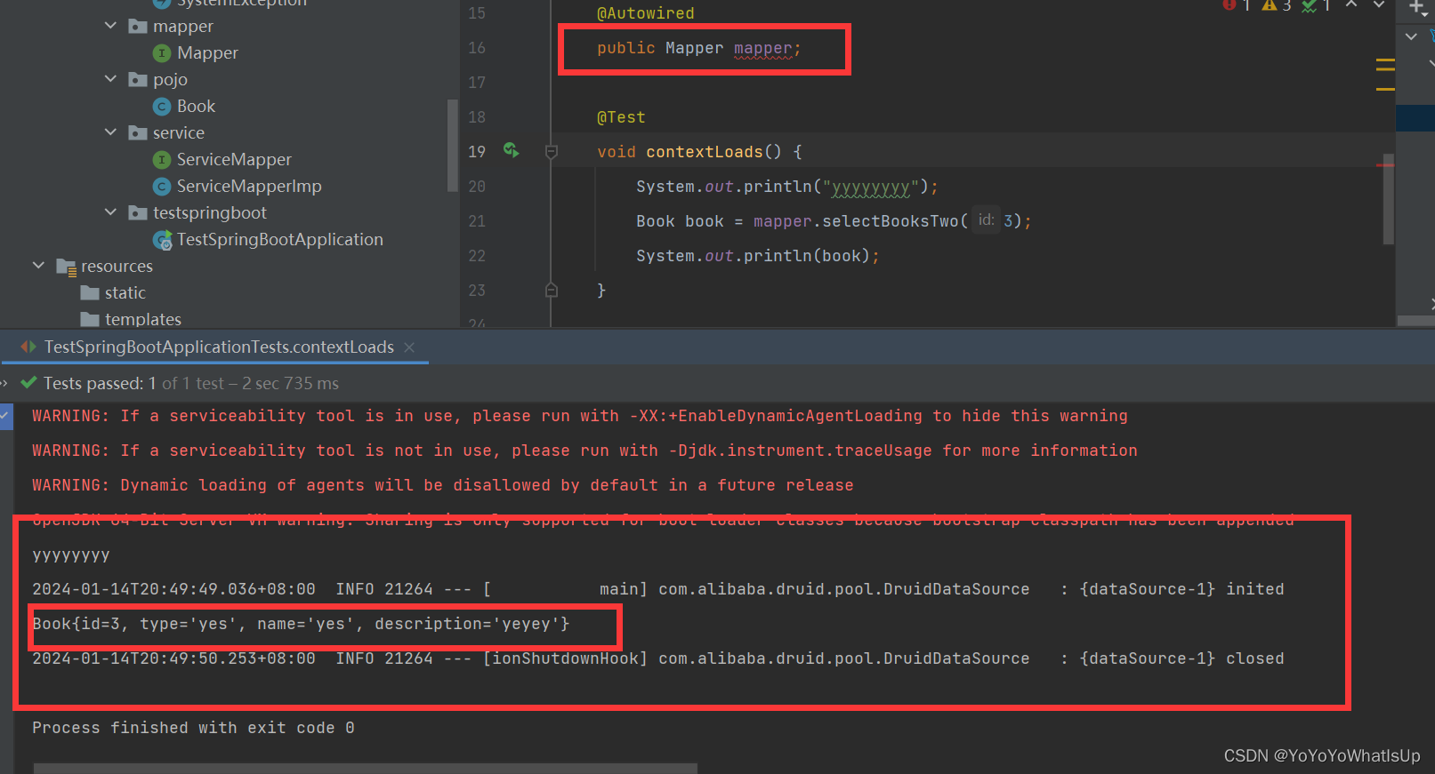Open TestSpringBootApplication class in tree
The image size is (1435, 774).
(x=279, y=239)
